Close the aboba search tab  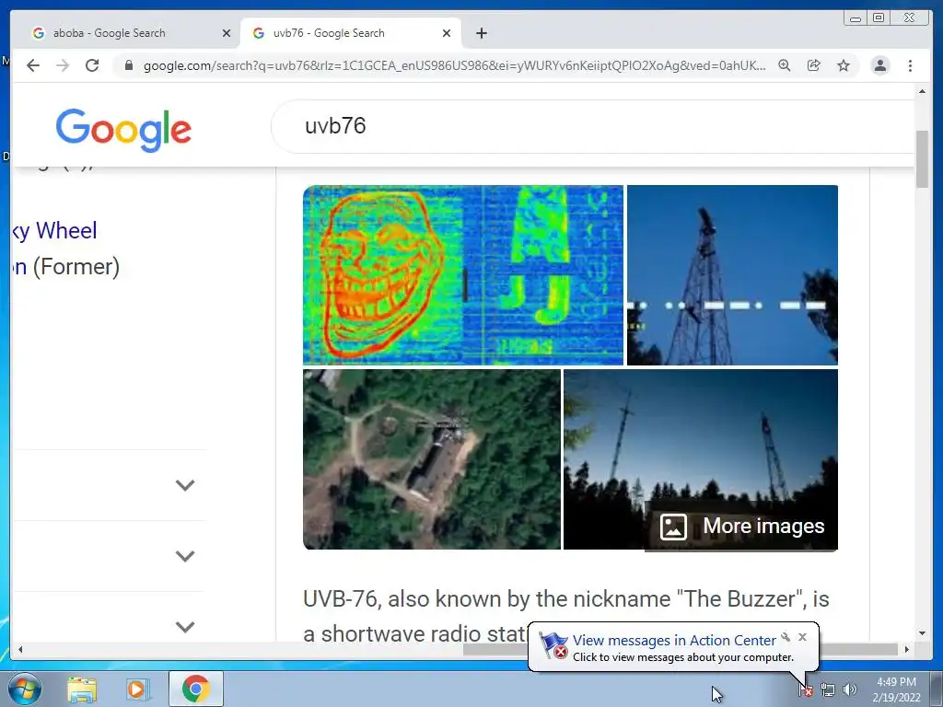(227, 33)
